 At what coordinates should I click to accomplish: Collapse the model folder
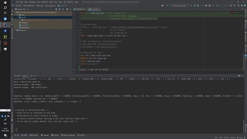tap(17, 17)
